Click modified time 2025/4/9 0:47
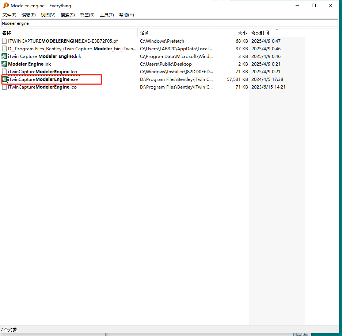Screen dimensions: 342x336 266,41
